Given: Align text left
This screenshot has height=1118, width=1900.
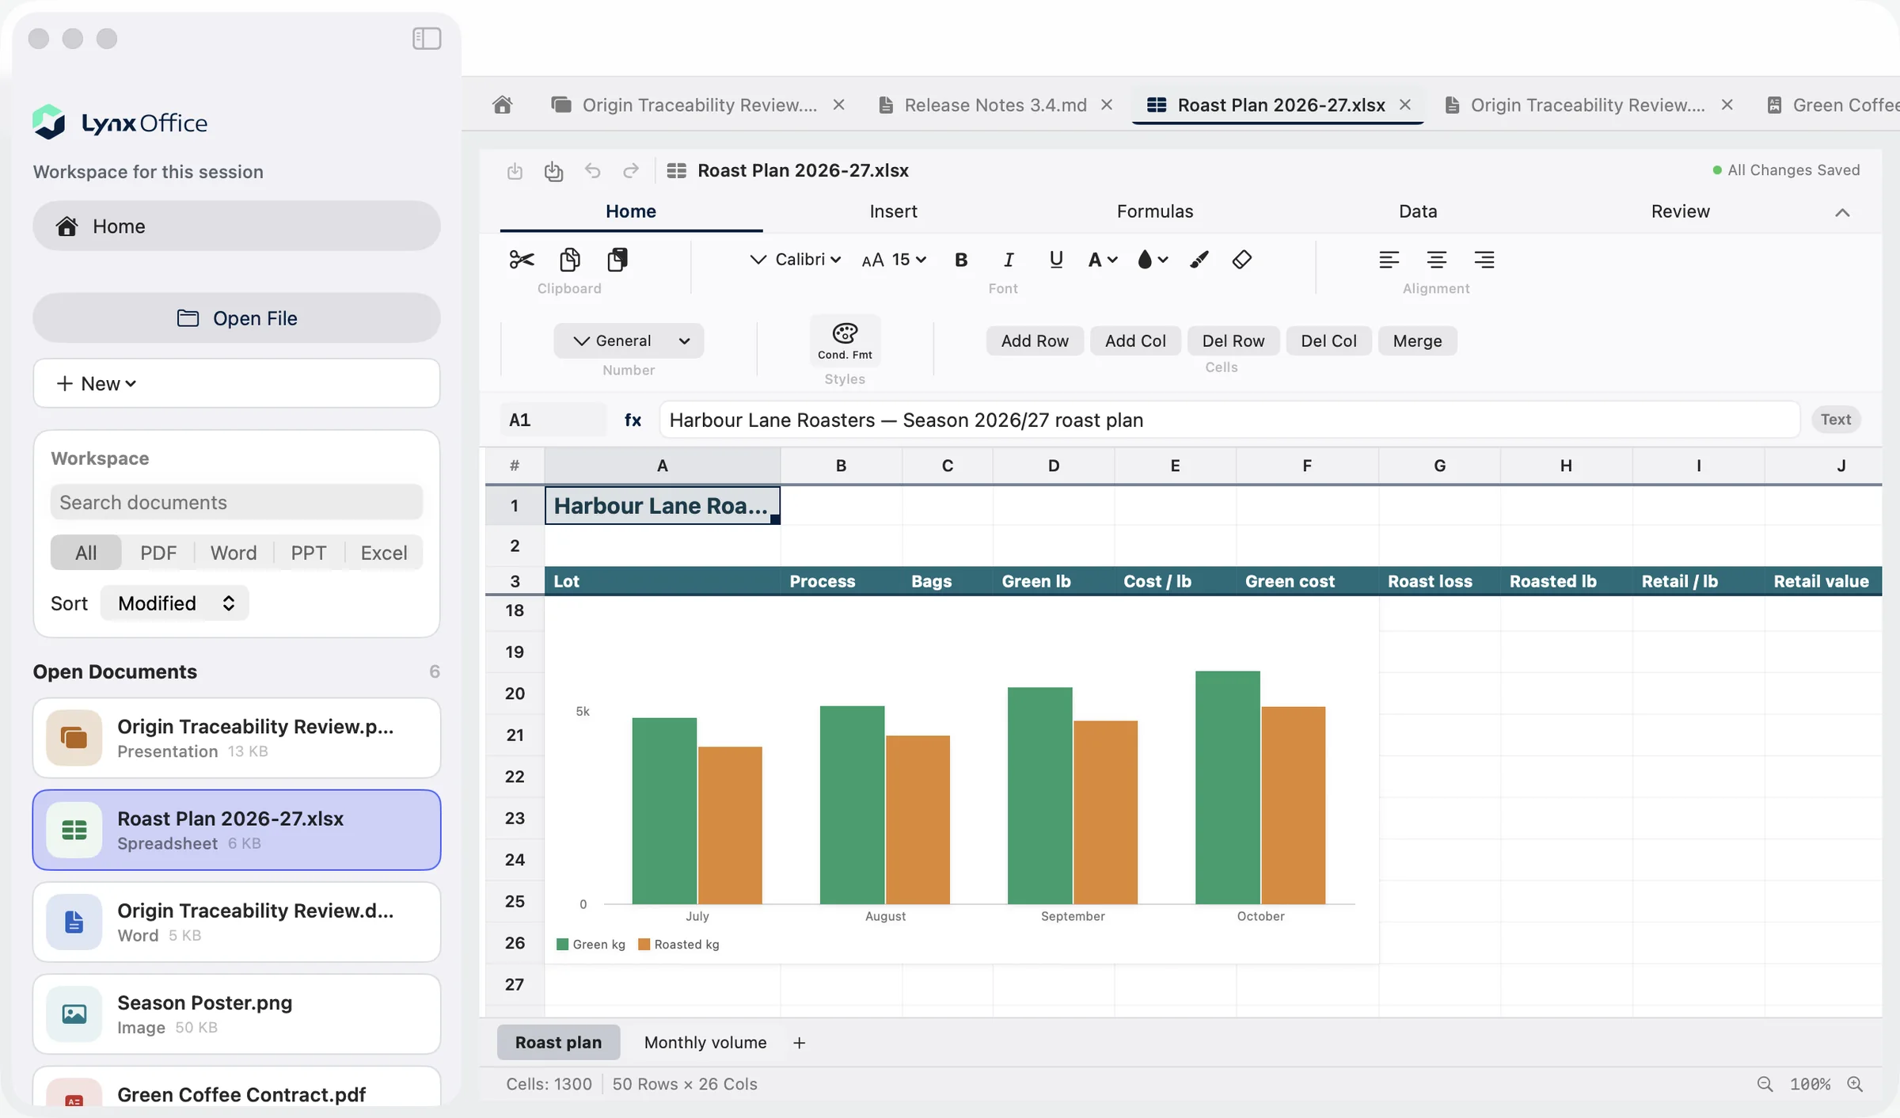Looking at the screenshot, I should click(1389, 260).
